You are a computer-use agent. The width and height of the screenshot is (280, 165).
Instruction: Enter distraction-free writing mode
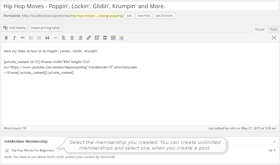pyautogui.click(x=274, y=38)
